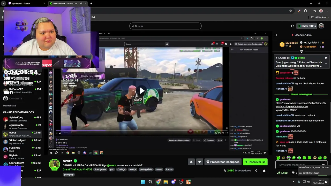Toggle theater mode in stream player
This screenshot has width=331, height=186.
point(223,133)
